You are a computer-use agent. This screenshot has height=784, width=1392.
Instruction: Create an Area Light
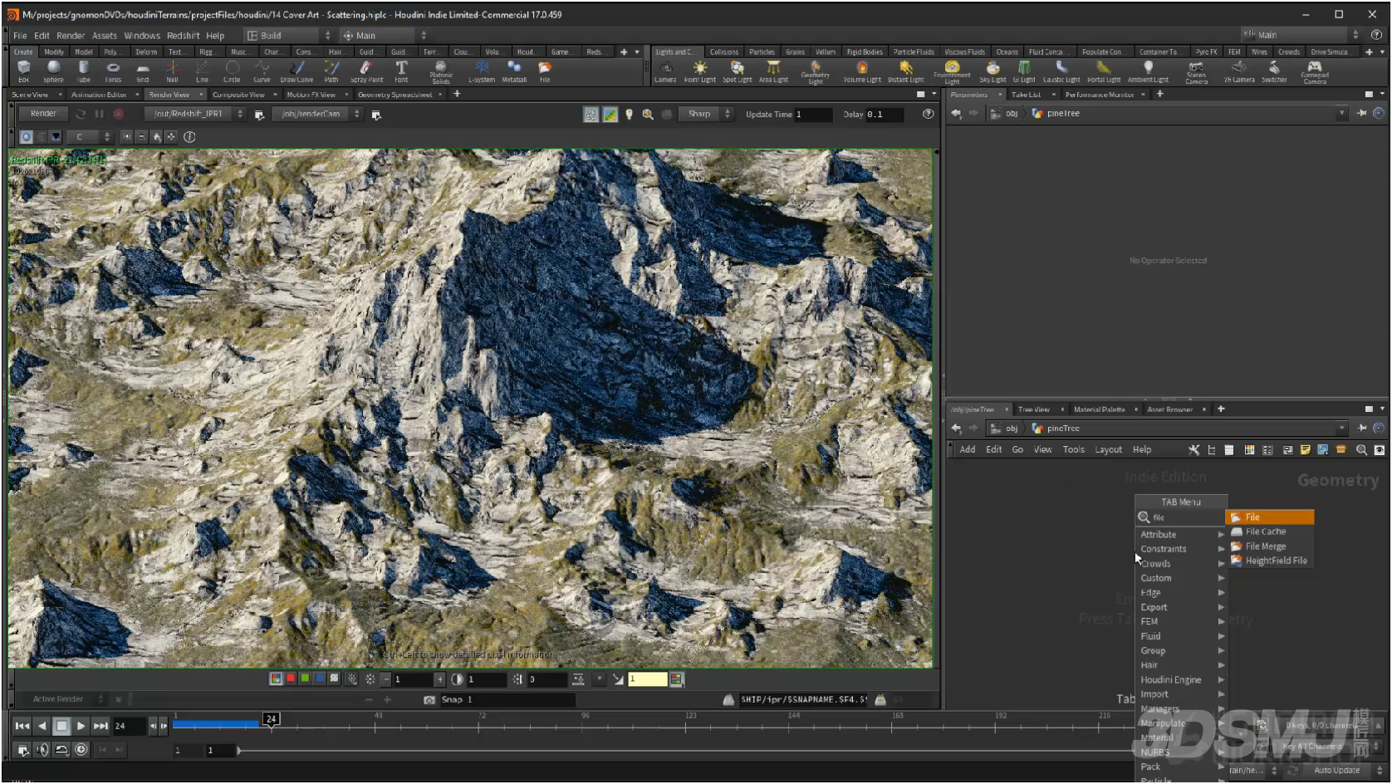tap(773, 71)
